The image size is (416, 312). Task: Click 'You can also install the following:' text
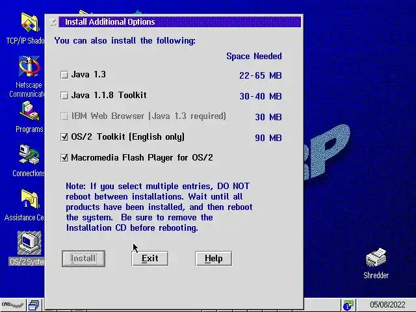[x=125, y=41]
